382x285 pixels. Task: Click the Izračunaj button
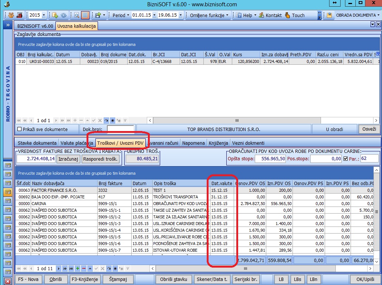coord(68,159)
